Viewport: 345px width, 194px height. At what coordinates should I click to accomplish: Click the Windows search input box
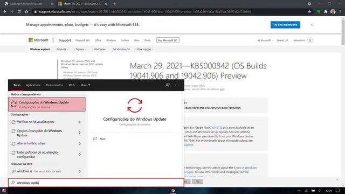[x=96, y=183]
